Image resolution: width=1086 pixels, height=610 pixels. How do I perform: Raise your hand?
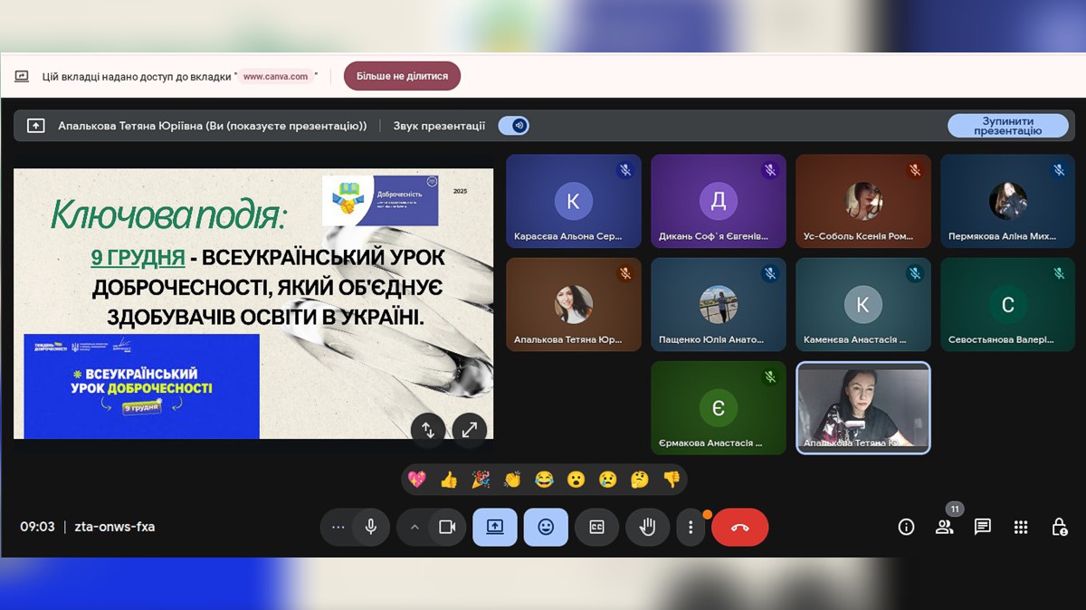pyautogui.click(x=647, y=527)
